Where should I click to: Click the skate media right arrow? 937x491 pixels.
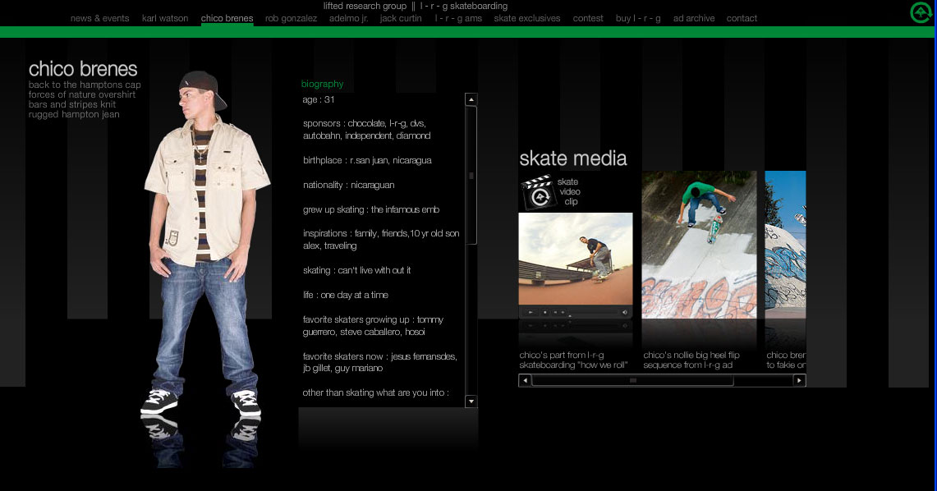(799, 380)
